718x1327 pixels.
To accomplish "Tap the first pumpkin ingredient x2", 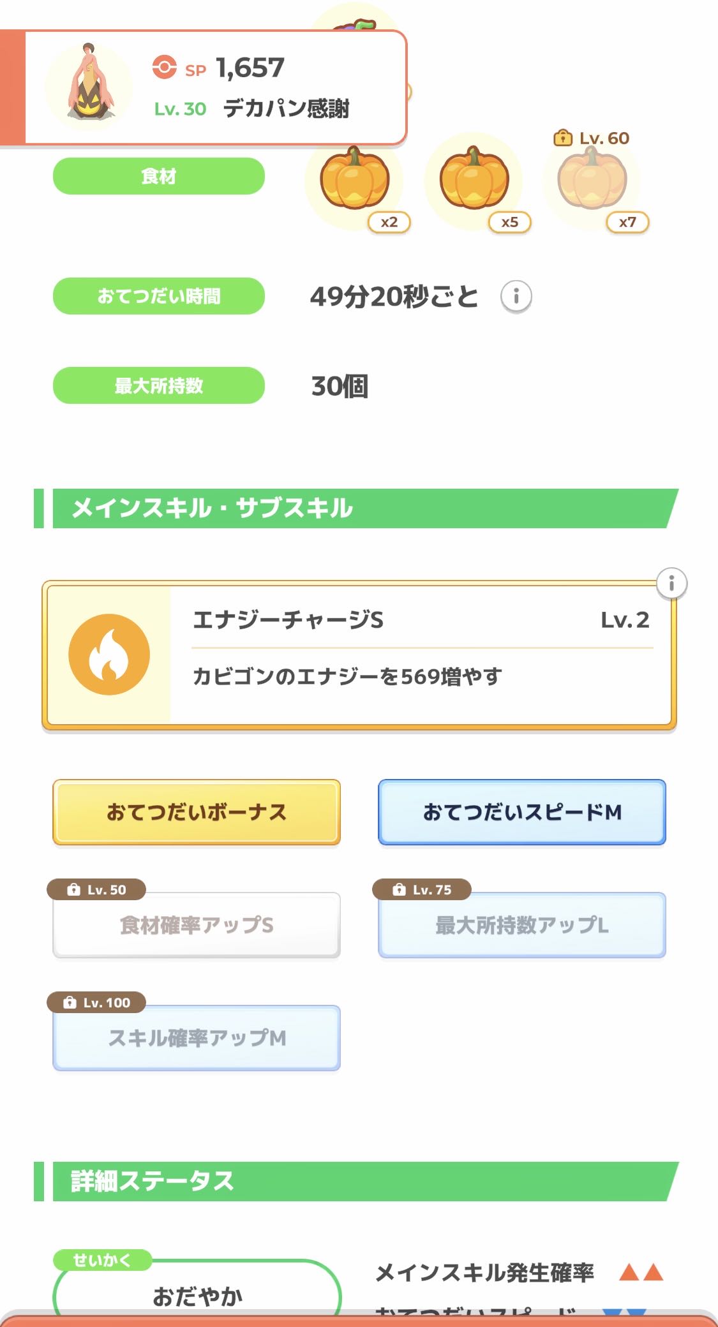I will pos(354,181).
